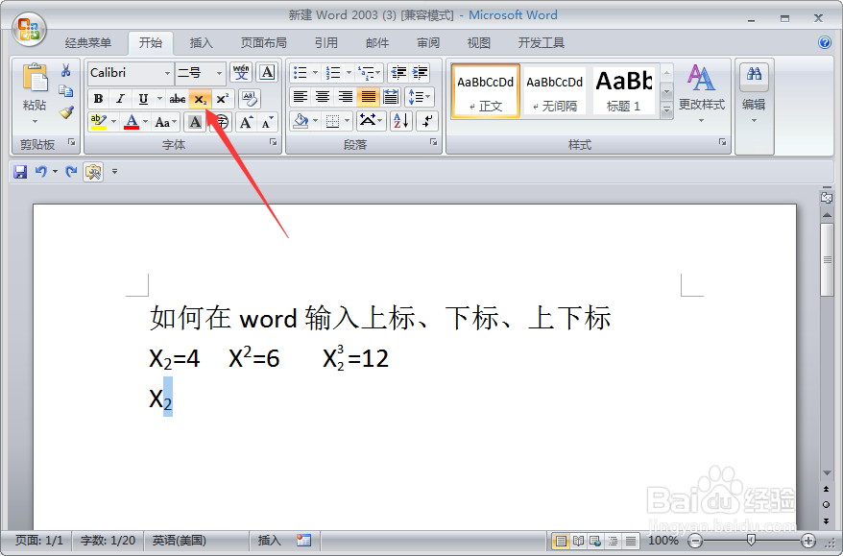This screenshot has height=556, width=843.
Task: Open the font size dropdown
Action: click(219, 73)
